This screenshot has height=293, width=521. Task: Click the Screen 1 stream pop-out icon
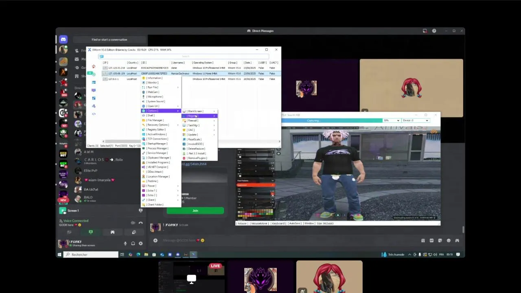point(140,211)
